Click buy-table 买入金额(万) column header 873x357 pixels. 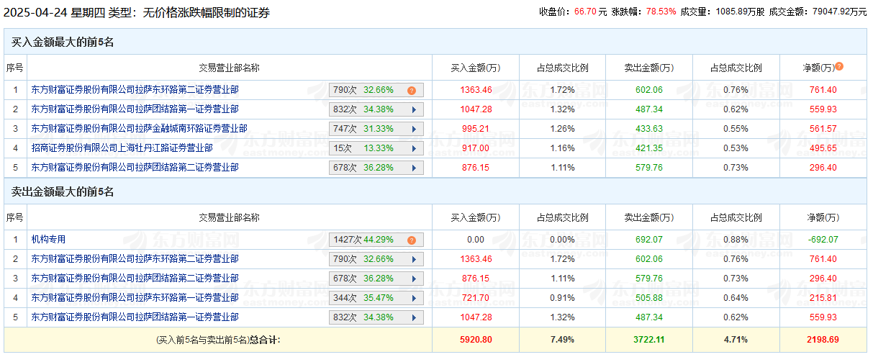coord(475,68)
